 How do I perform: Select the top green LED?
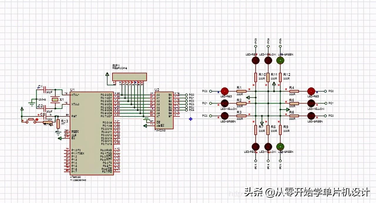tap(280, 60)
